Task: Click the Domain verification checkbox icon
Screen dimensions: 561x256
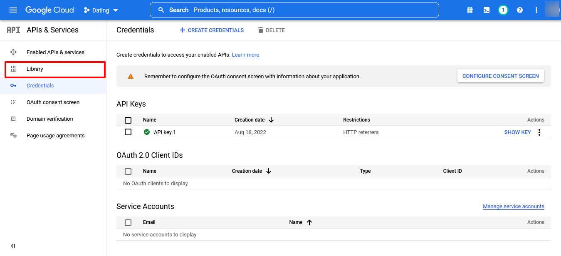Action: (13, 119)
